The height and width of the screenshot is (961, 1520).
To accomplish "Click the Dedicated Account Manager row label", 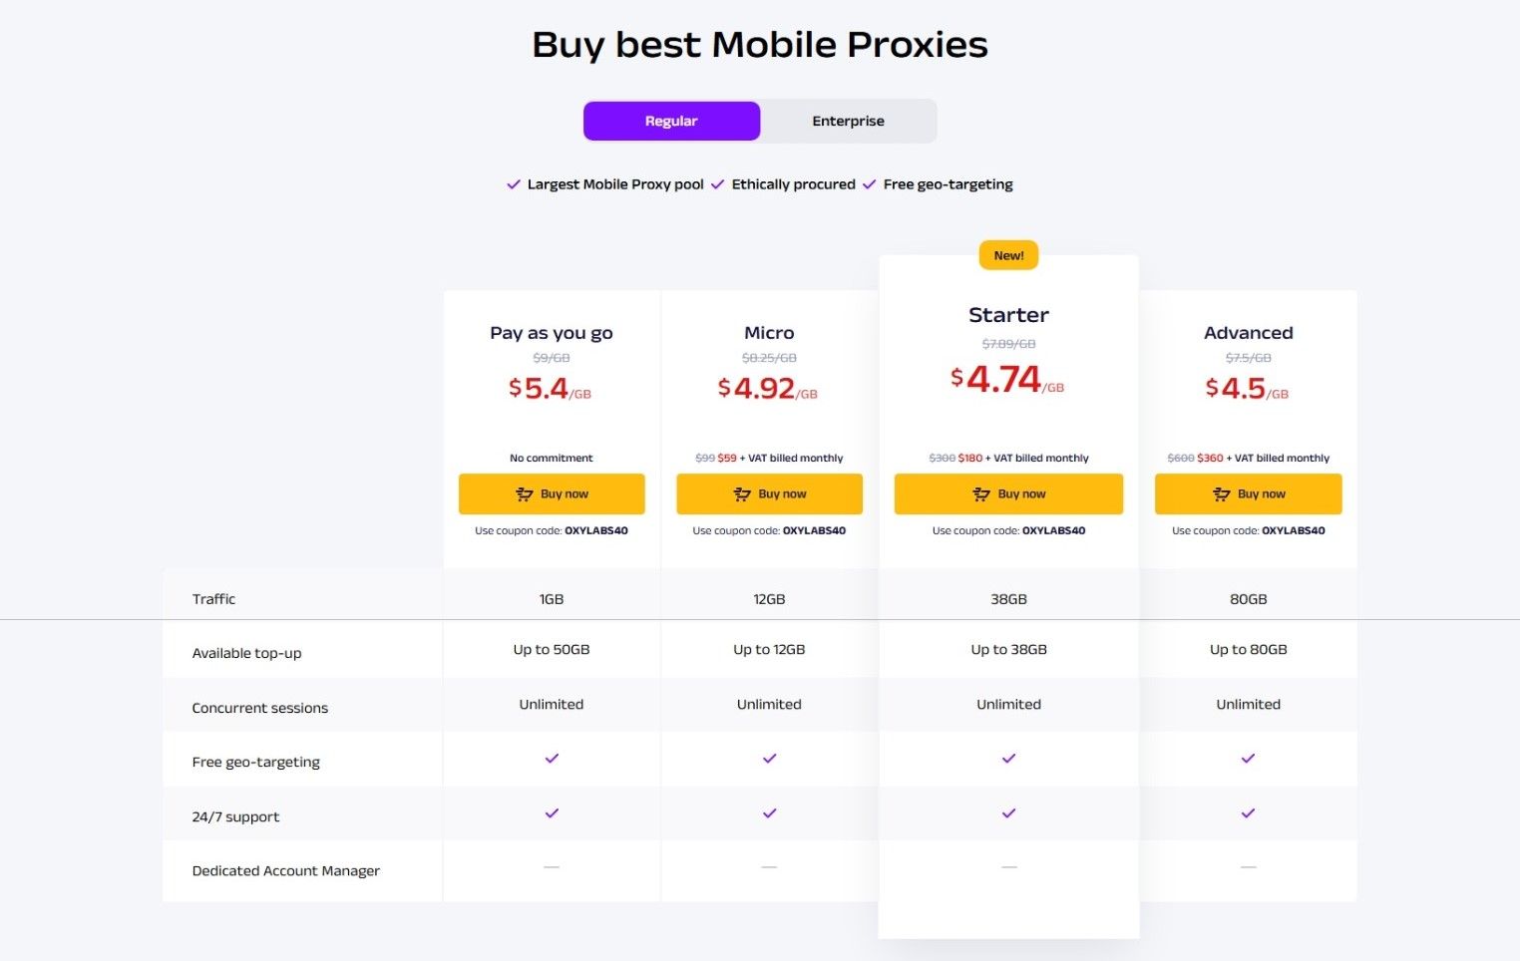I will [x=285, y=870].
